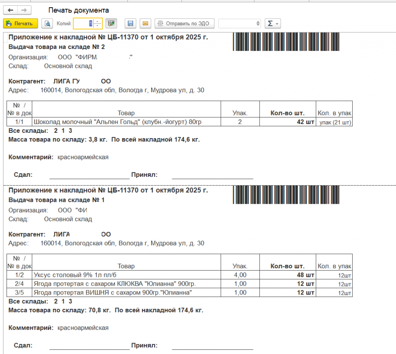Select cell Шоколад молочный Альпен Гольд

point(126,122)
